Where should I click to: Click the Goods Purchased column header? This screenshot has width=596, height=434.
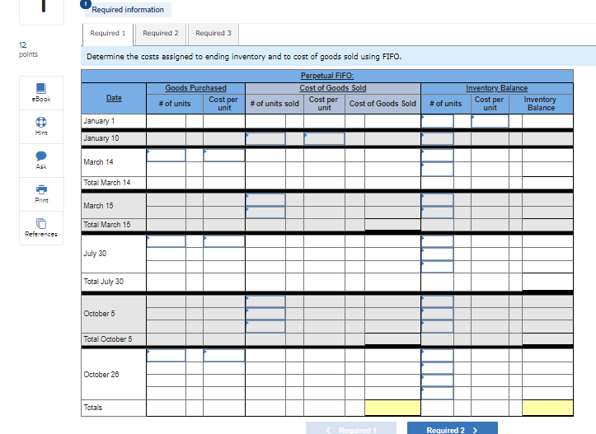[195, 88]
